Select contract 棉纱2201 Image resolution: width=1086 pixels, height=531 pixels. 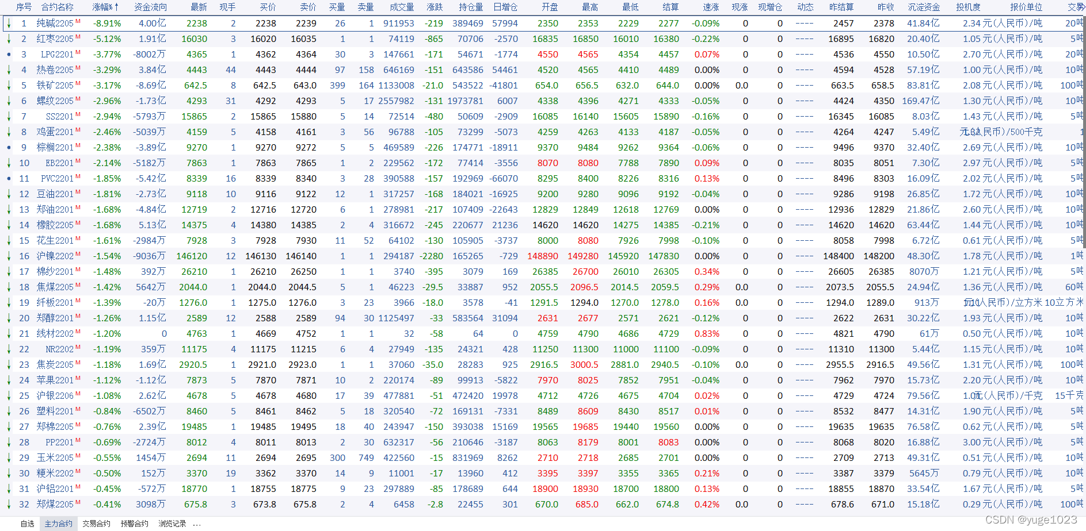(55, 272)
